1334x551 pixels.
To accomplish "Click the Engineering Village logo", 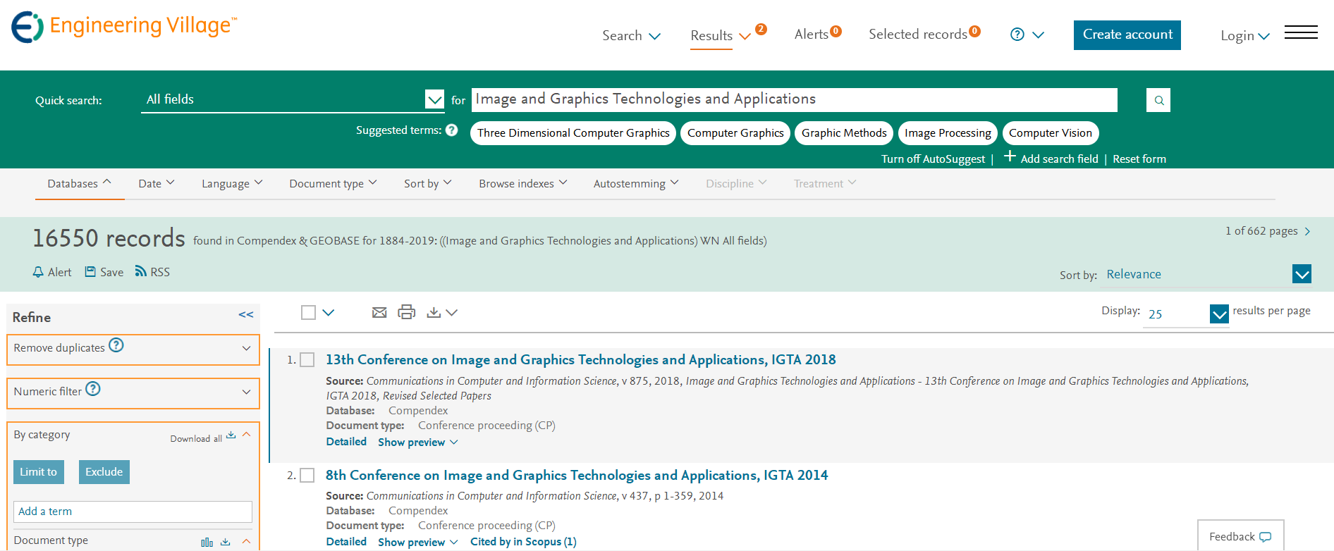I will click(124, 27).
